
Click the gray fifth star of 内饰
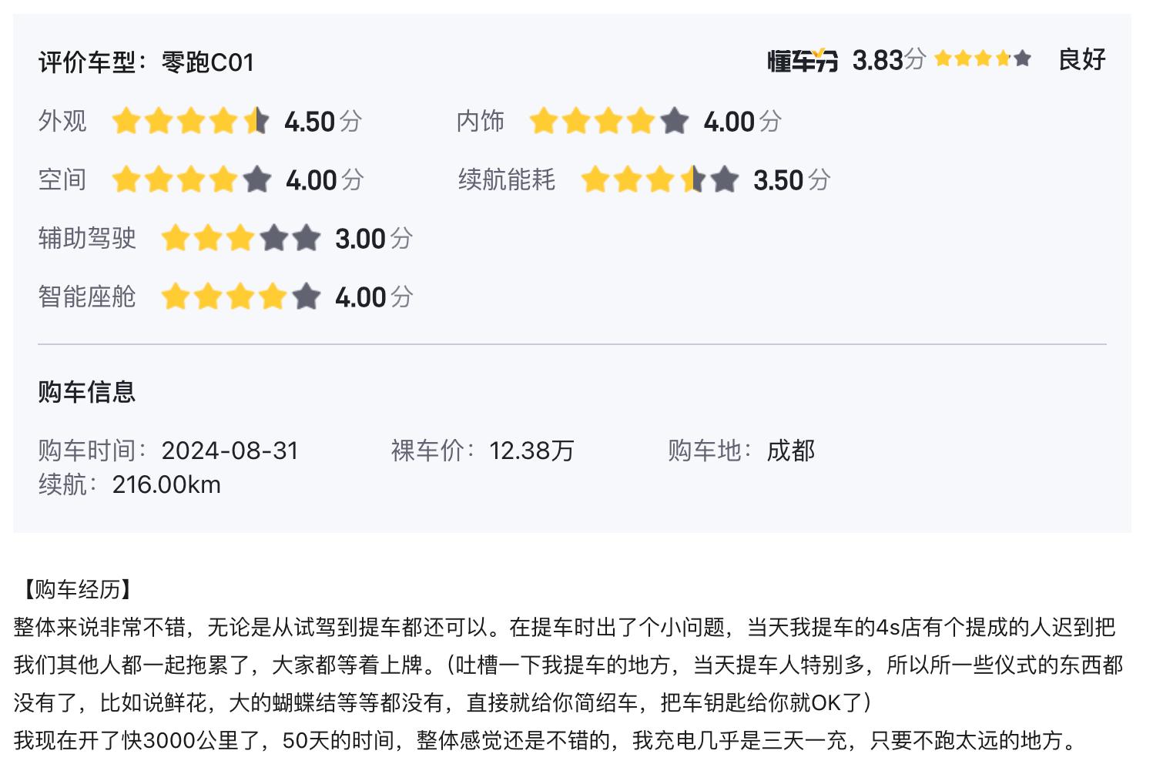click(675, 121)
